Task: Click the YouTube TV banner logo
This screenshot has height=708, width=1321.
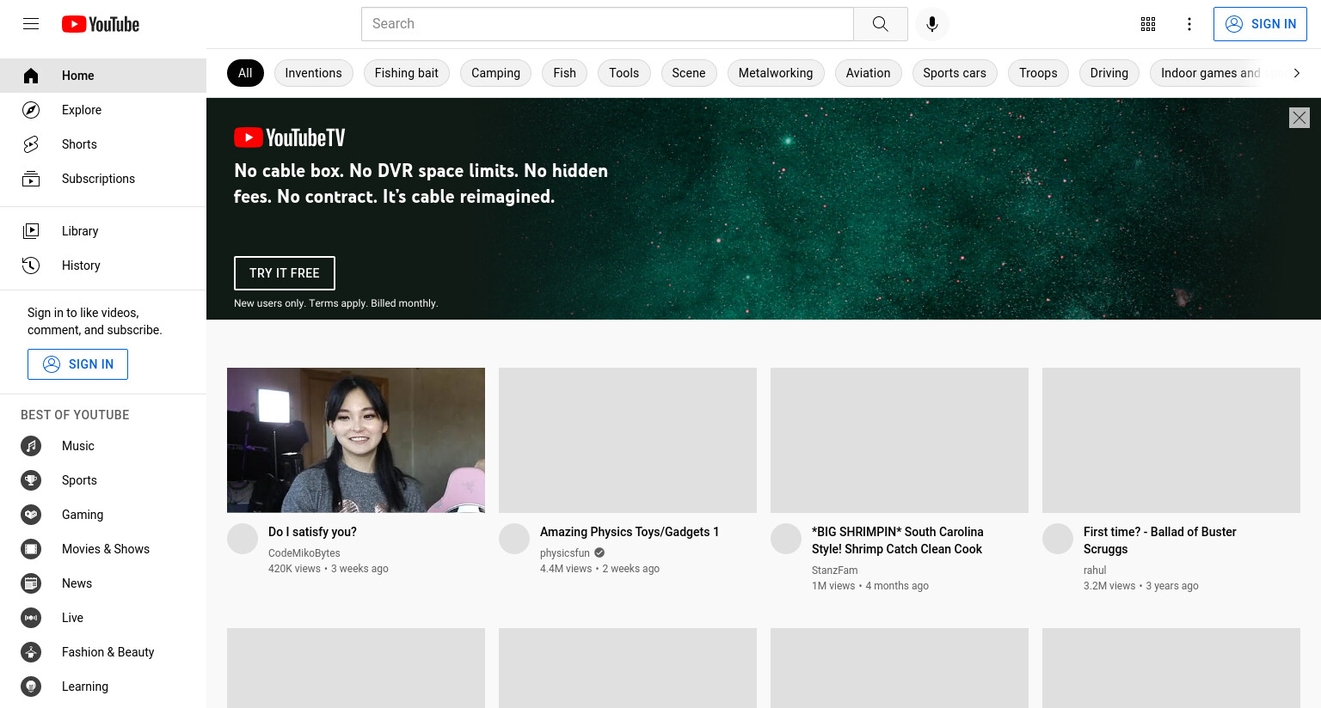Action: [x=290, y=137]
